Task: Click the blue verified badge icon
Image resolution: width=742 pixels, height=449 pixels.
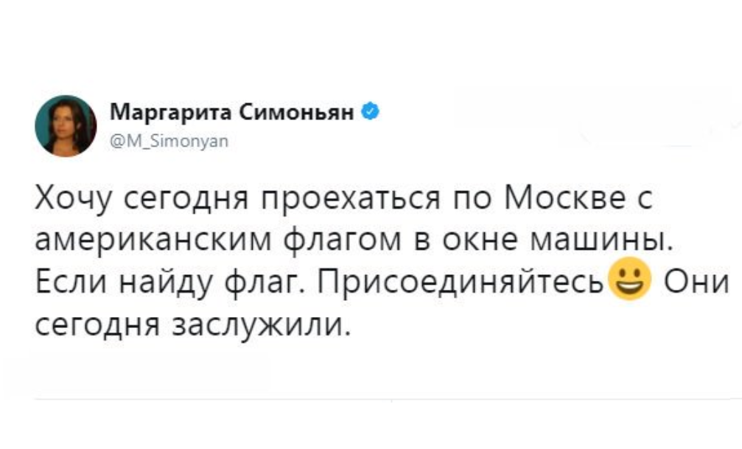Action: point(373,112)
